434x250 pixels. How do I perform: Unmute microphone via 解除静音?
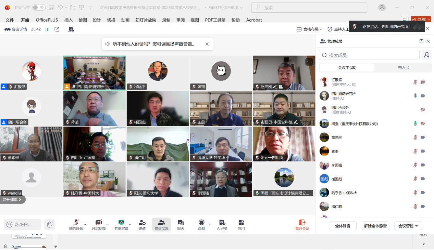(76, 225)
